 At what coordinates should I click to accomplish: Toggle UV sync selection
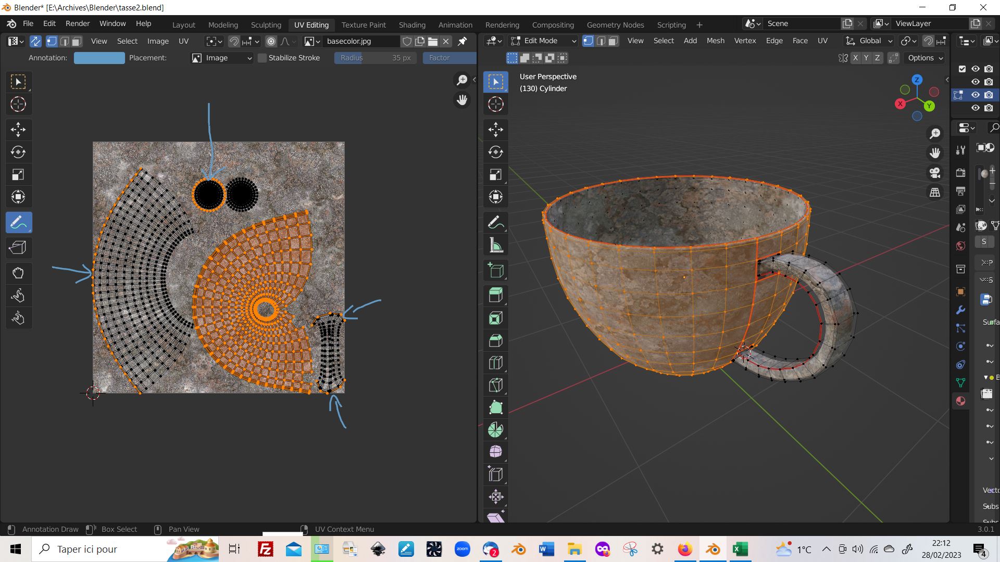pyautogui.click(x=35, y=41)
